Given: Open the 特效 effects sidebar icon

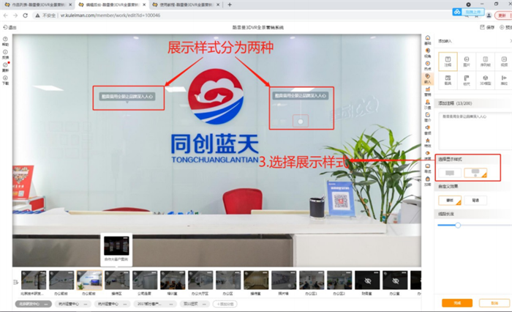Looking at the screenshot, I should (x=427, y=143).
